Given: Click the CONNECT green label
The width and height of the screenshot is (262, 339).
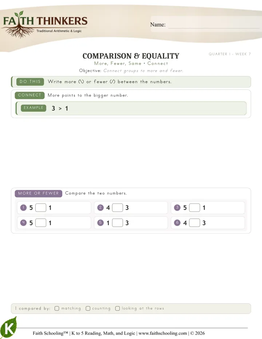Looking at the screenshot, I should [29, 95].
